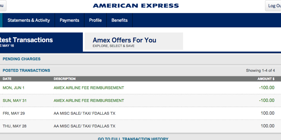Open the Benefits navigation item
The image size is (281, 140).
click(x=119, y=20)
